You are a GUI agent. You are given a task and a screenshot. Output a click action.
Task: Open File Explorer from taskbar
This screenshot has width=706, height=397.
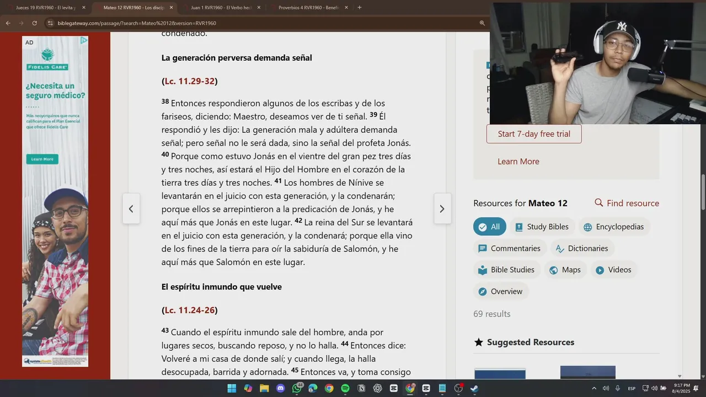264,388
